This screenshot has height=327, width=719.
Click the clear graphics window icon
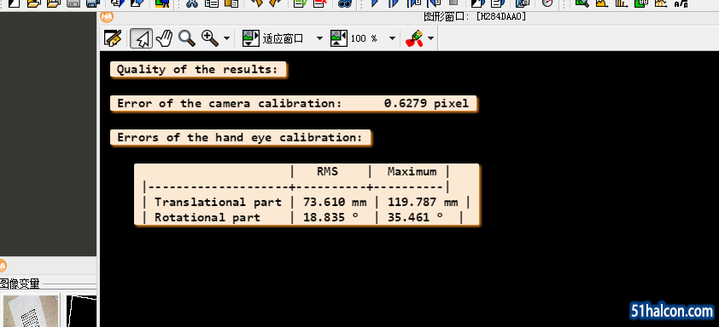click(x=113, y=38)
